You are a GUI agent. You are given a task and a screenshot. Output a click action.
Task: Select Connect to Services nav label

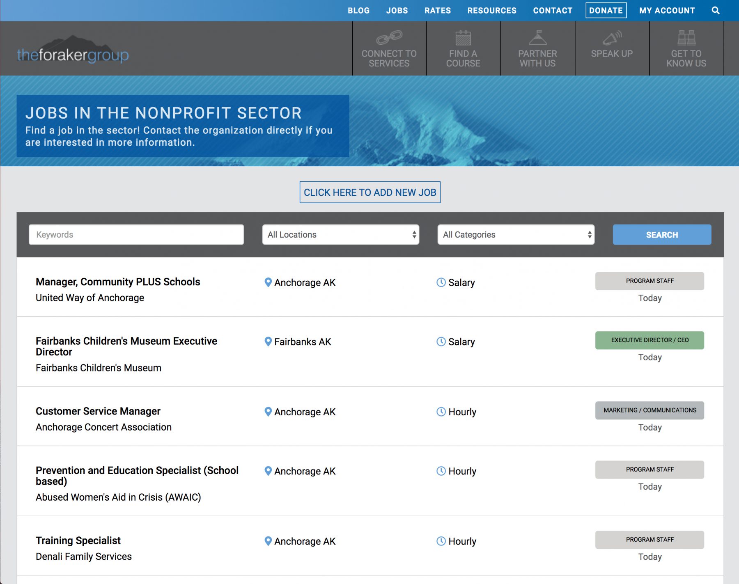(x=389, y=59)
